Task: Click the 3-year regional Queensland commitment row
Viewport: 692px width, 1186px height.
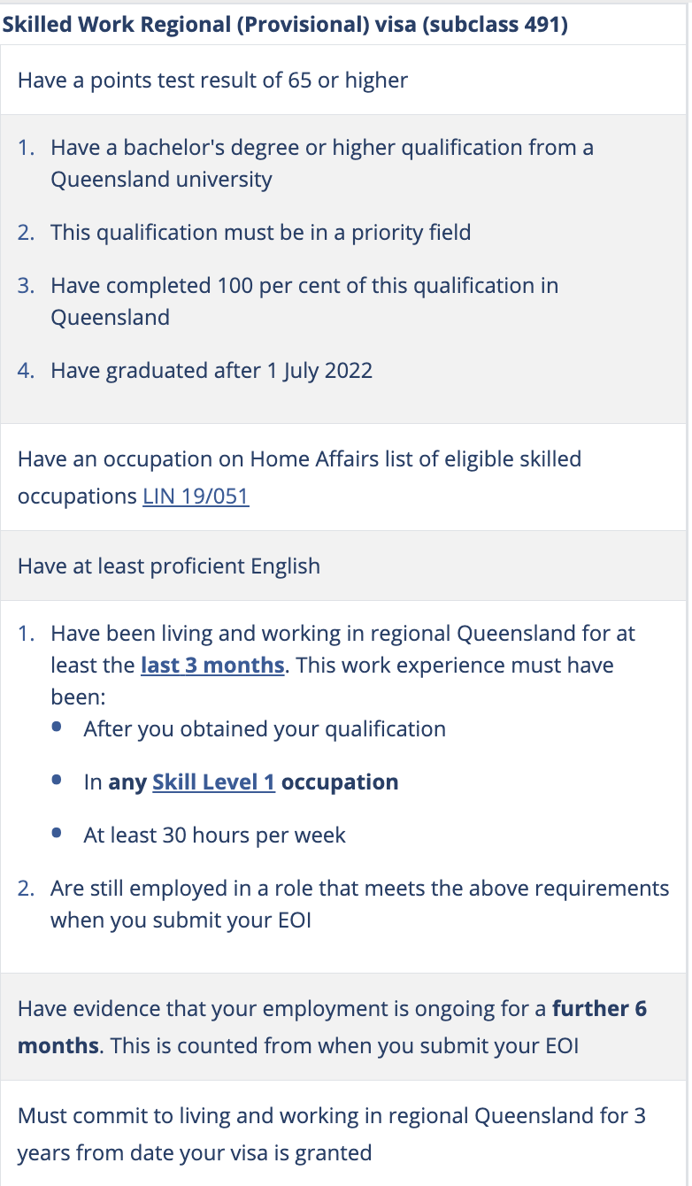Action: [x=331, y=1134]
